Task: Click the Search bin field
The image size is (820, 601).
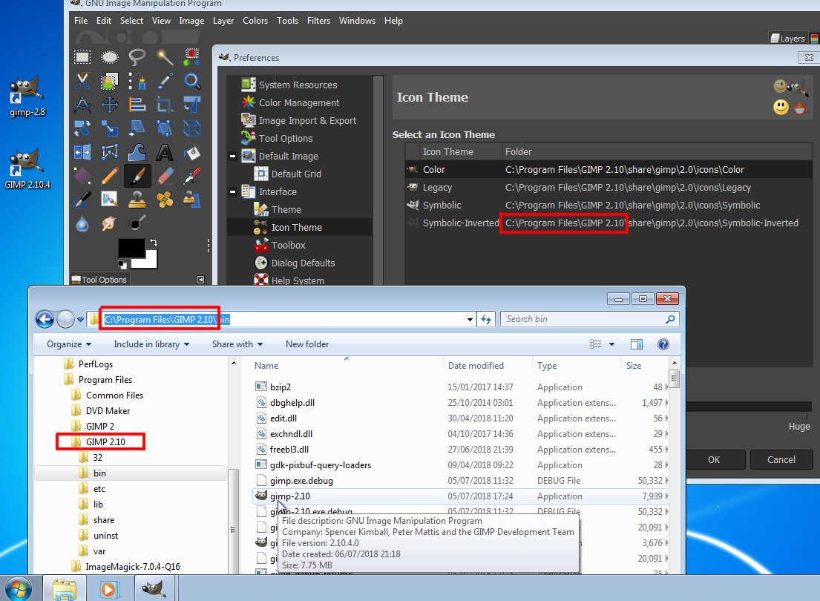Action: pos(590,319)
